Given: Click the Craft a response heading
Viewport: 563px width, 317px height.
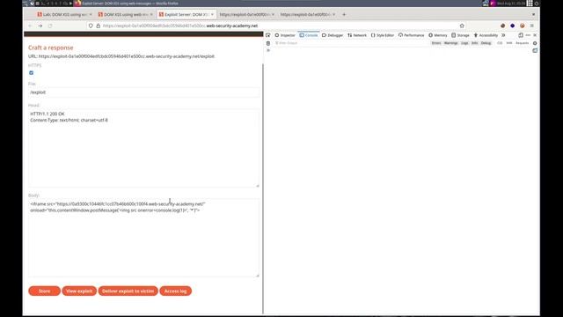Looking at the screenshot, I should click(51, 48).
